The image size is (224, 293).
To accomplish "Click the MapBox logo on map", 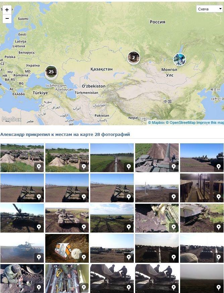I will 11,119.
